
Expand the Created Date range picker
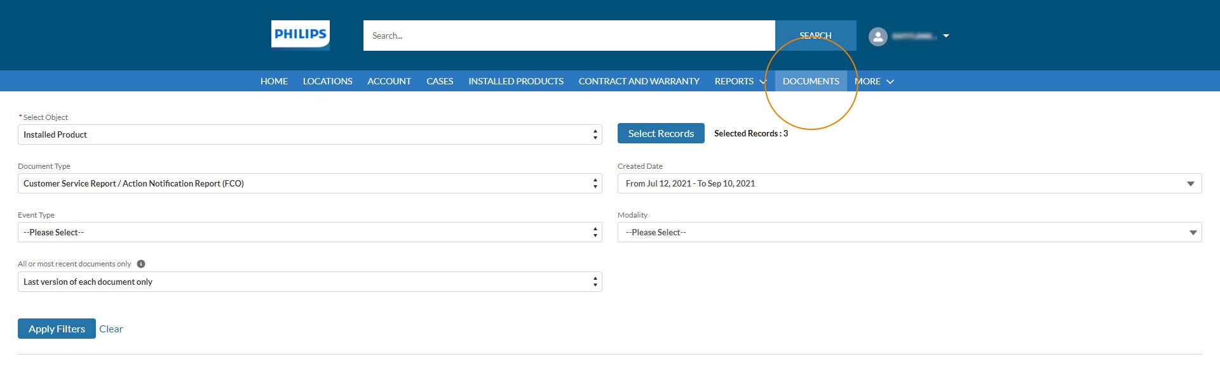pos(909,183)
